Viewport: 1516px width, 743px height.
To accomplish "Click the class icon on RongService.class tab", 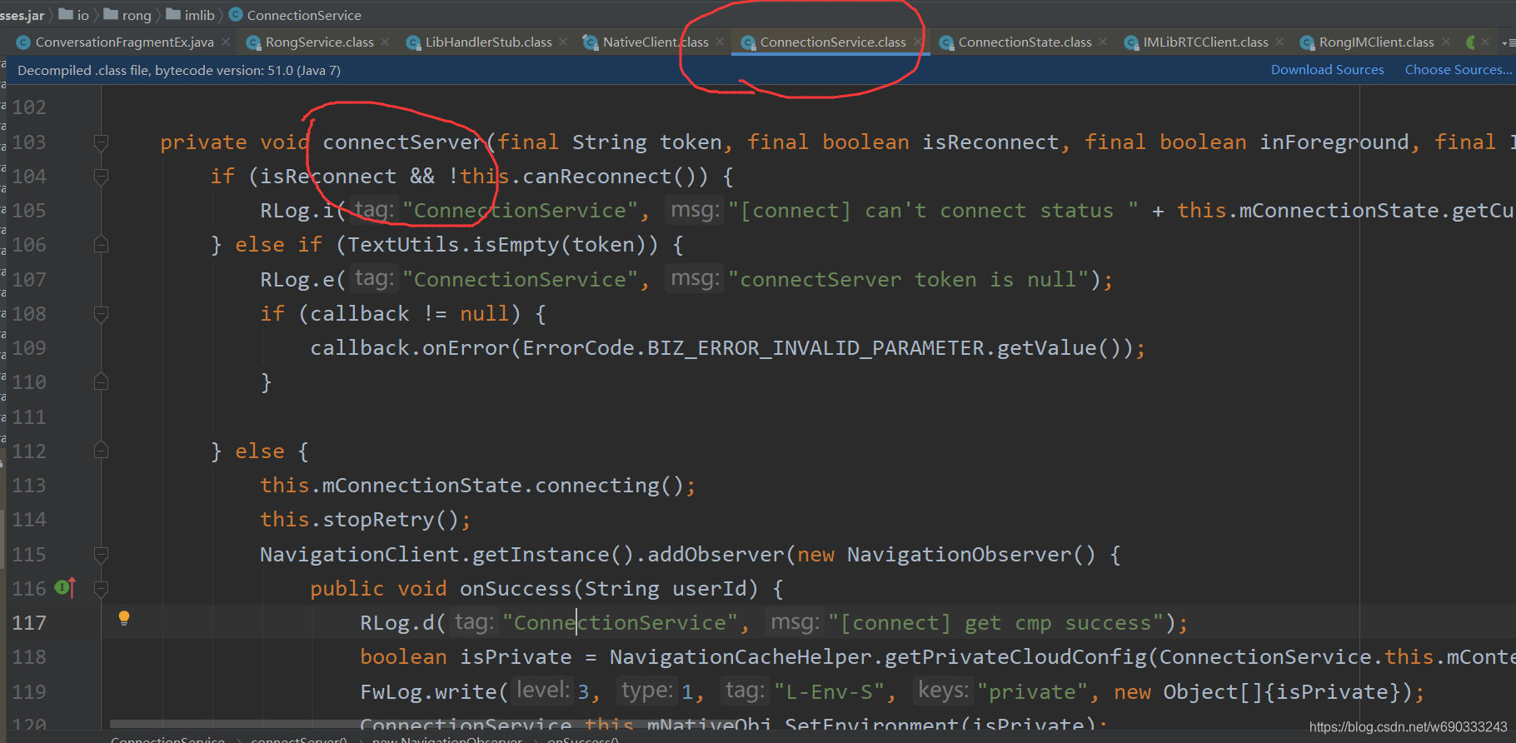I will (253, 42).
